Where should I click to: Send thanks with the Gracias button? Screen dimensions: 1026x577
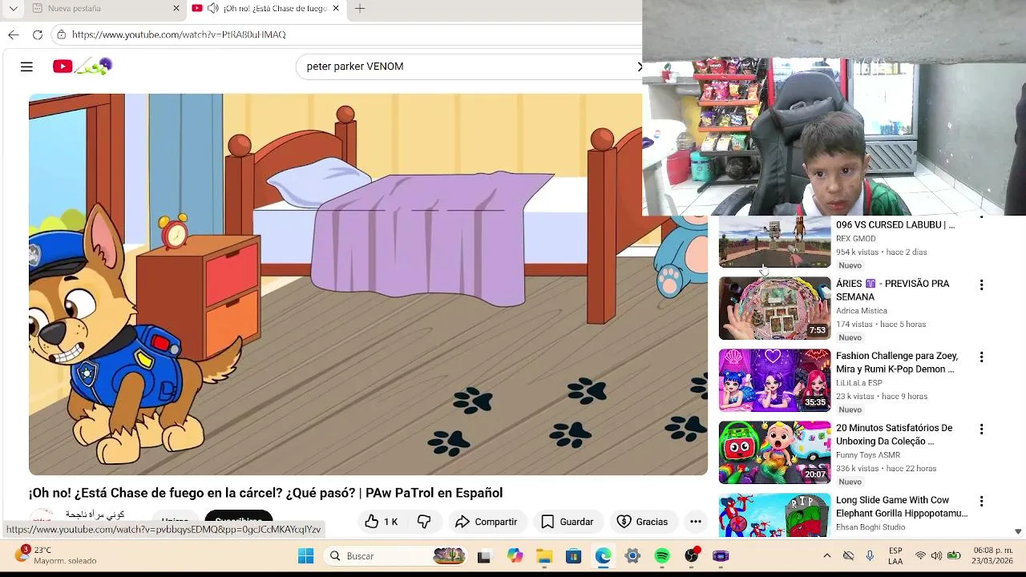point(642,522)
